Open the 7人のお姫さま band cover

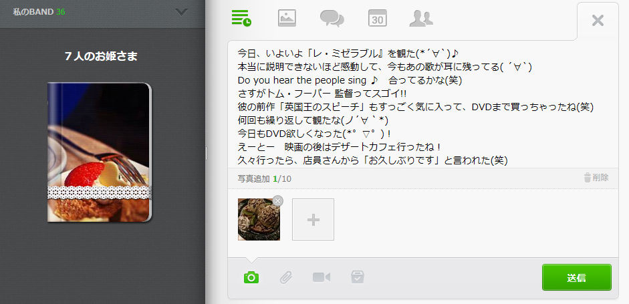100,152
